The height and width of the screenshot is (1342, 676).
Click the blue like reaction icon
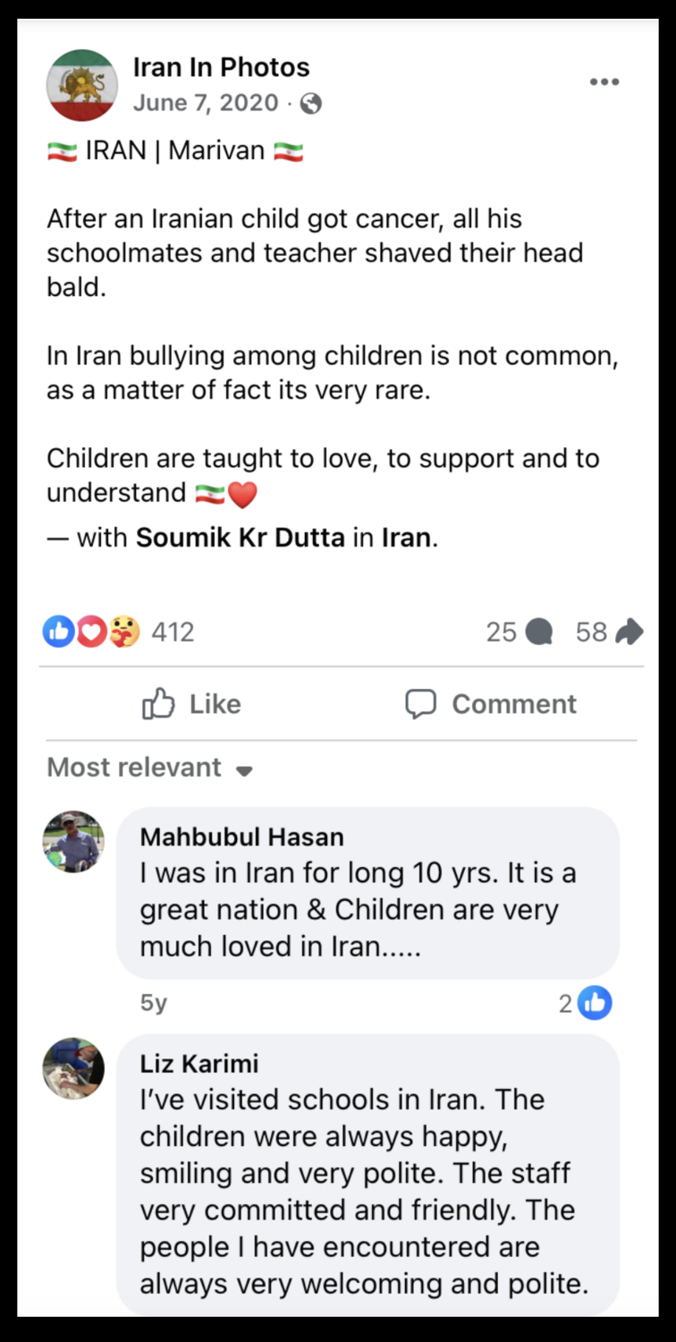coord(58,633)
